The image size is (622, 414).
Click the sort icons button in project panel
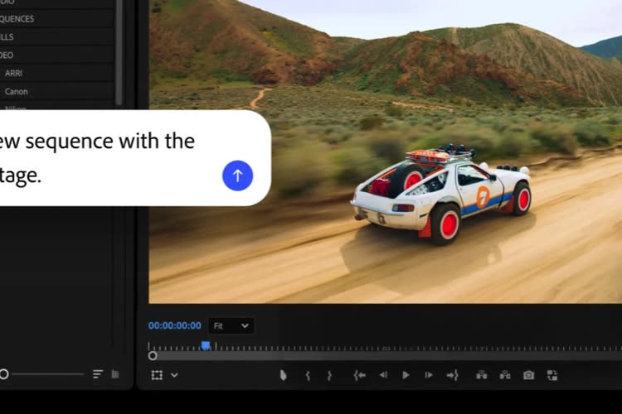(x=98, y=374)
